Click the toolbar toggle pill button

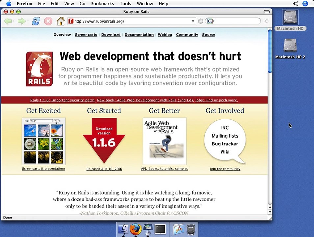point(267,12)
